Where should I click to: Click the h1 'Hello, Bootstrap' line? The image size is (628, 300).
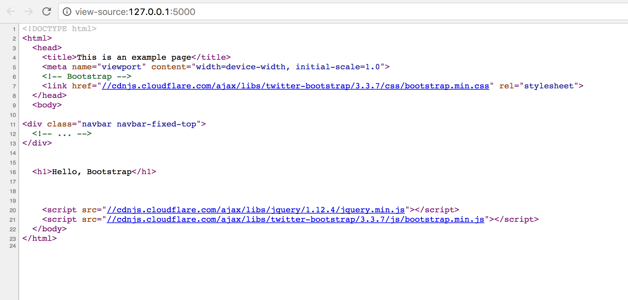[x=94, y=172]
